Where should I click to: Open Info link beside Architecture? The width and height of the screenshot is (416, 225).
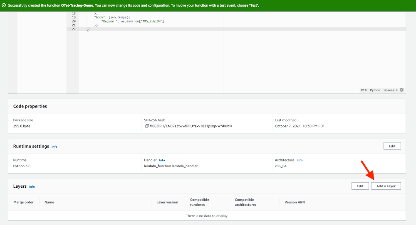click(x=300, y=160)
